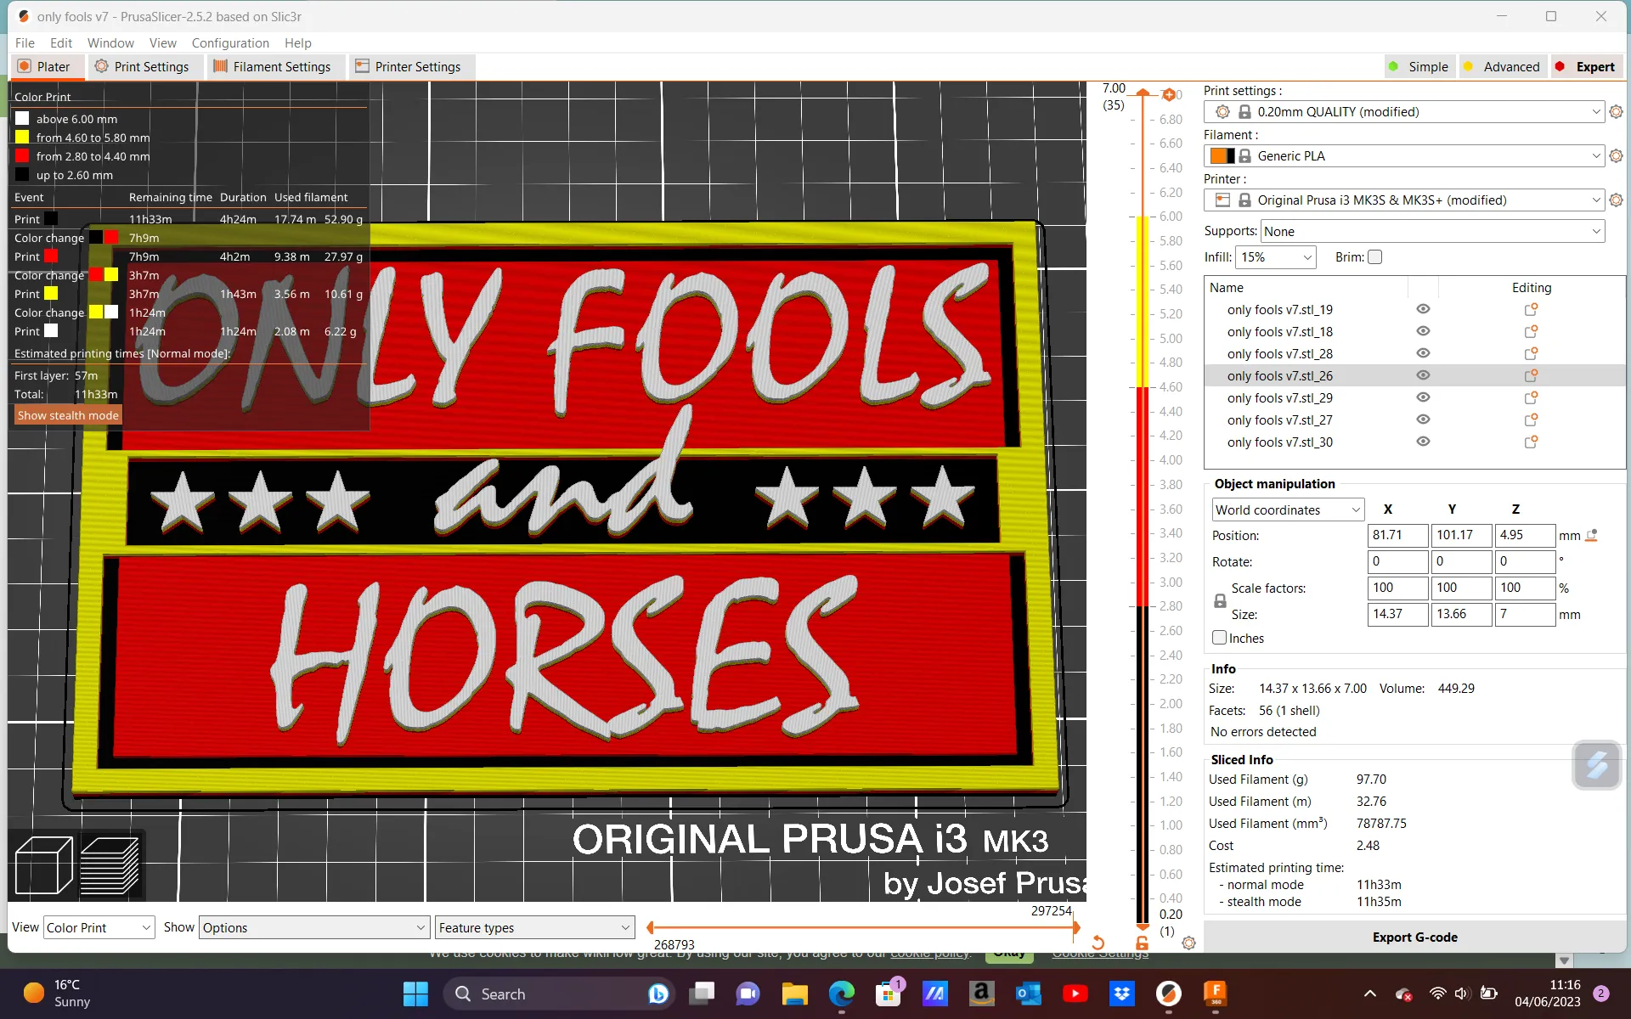Switch to 3D editor view cube icon
The width and height of the screenshot is (1631, 1019).
coord(42,864)
